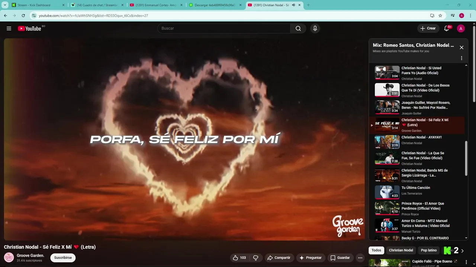Click the playlist panel scrollbar
Screen dimensions: 476x267
pyautogui.click(x=466, y=158)
